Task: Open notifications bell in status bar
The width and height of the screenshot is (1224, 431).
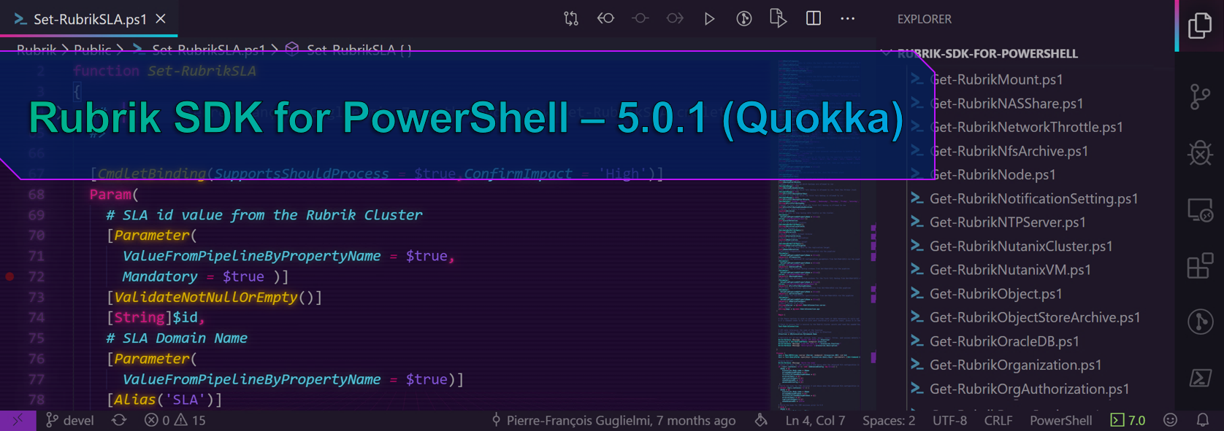Action: [1202, 420]
